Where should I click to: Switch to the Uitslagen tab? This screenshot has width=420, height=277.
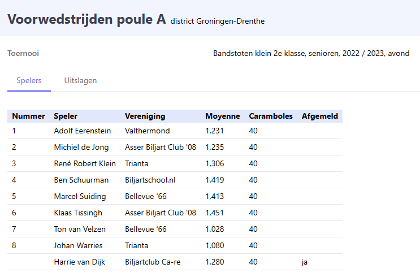coord(80,80)
